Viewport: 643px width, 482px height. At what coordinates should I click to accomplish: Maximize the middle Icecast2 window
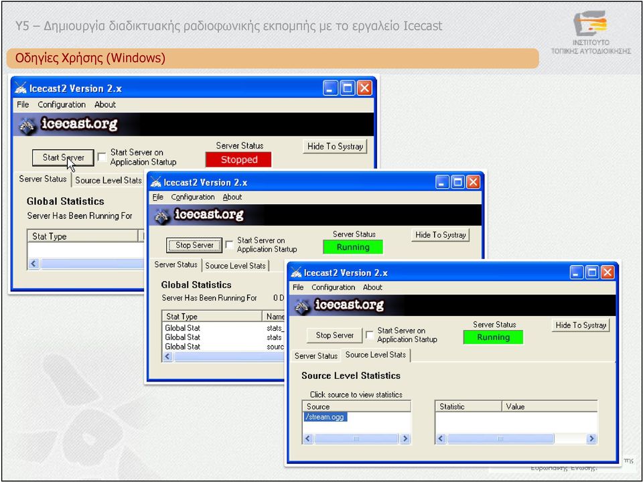click(457, 182)
